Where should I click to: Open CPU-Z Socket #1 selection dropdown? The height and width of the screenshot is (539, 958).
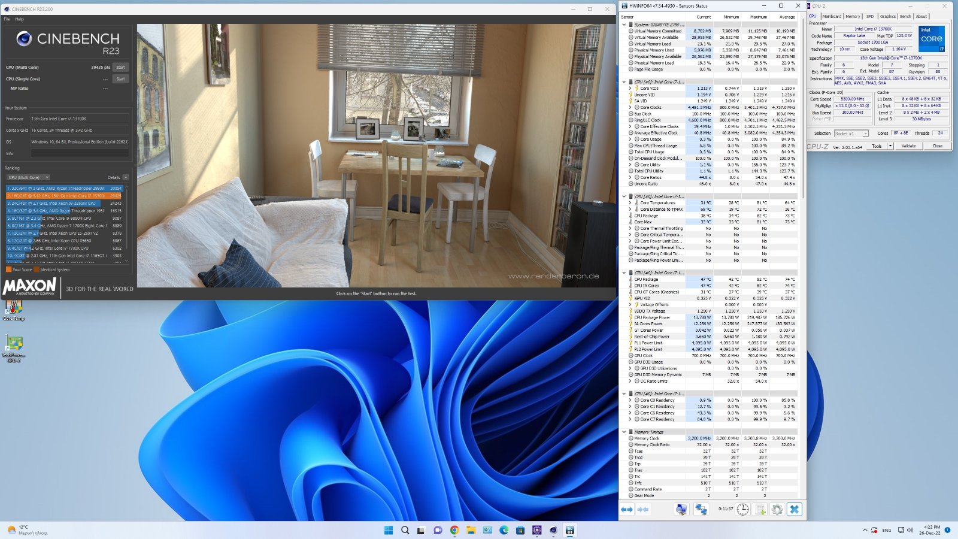click(851, 134)
